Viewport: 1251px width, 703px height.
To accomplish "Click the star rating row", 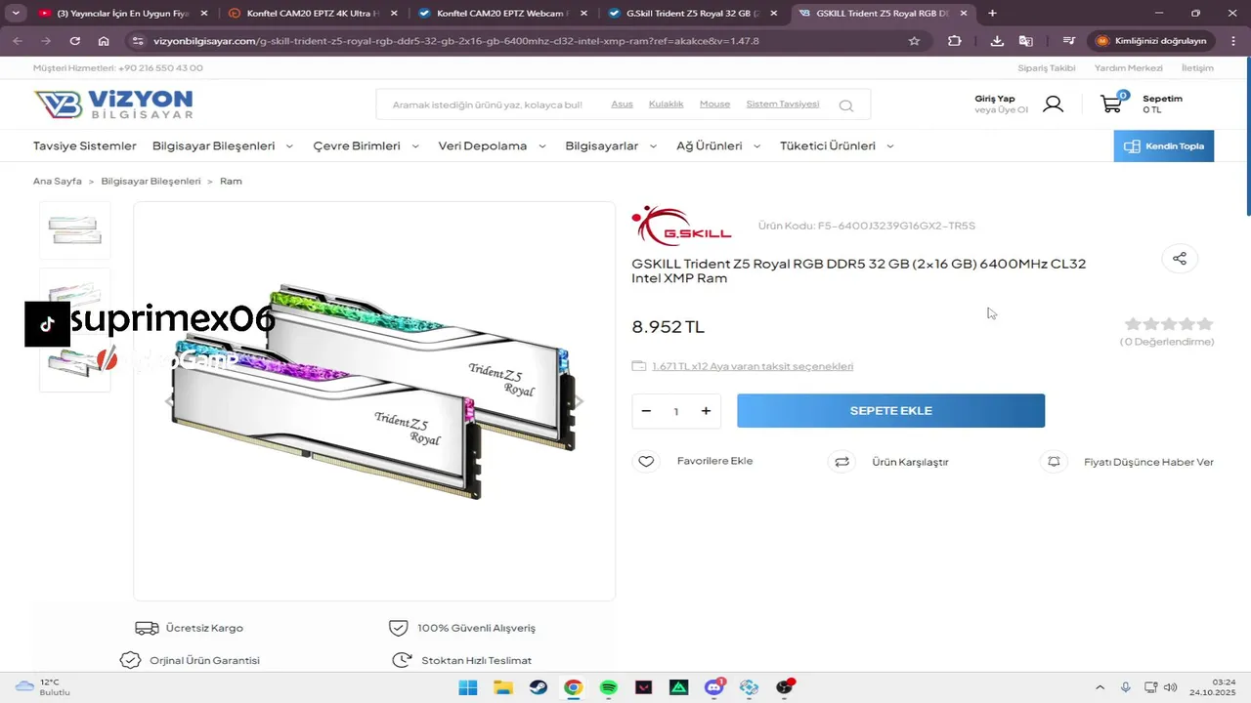I will point(1169,324).
